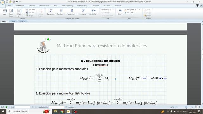Save the worksheet with the floppy icon
This screenshot has height=114, width=203.
pos(13,2)
